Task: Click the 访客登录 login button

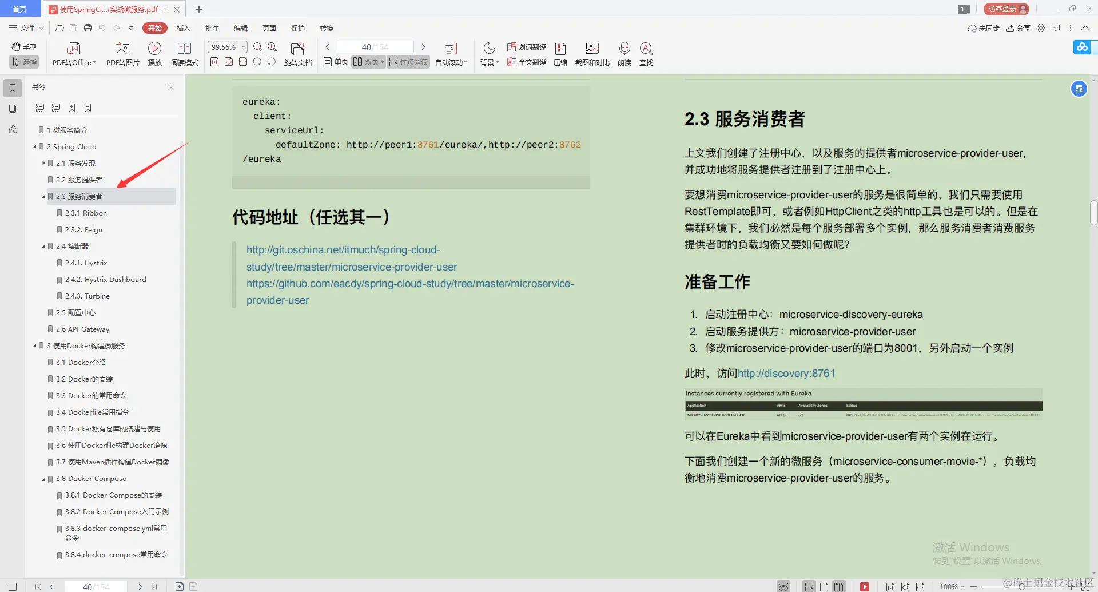Action: click(1005, 9)
